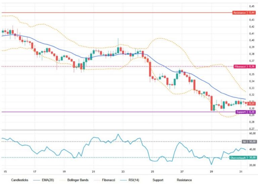The width and height of the screenshot is (258, 184).
Task: Click the 0,34 price axis label
Action: (x=252, y=81)
